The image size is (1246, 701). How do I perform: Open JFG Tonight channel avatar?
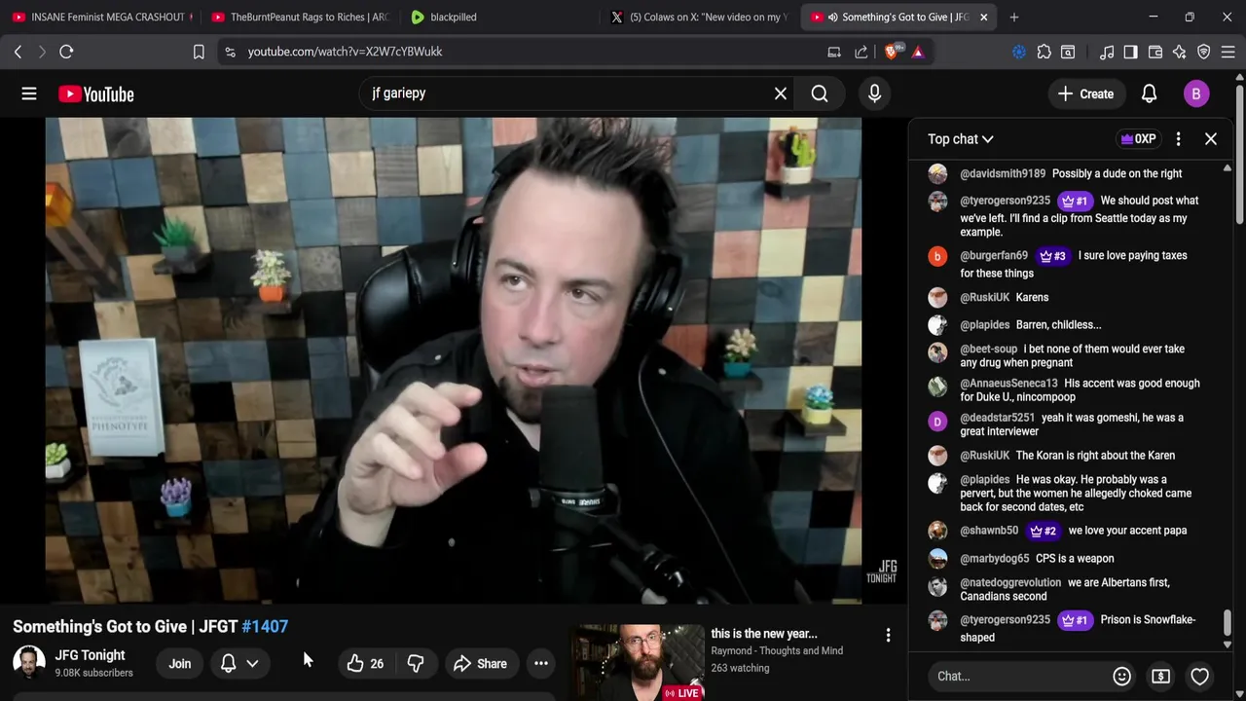click(29, 663)
